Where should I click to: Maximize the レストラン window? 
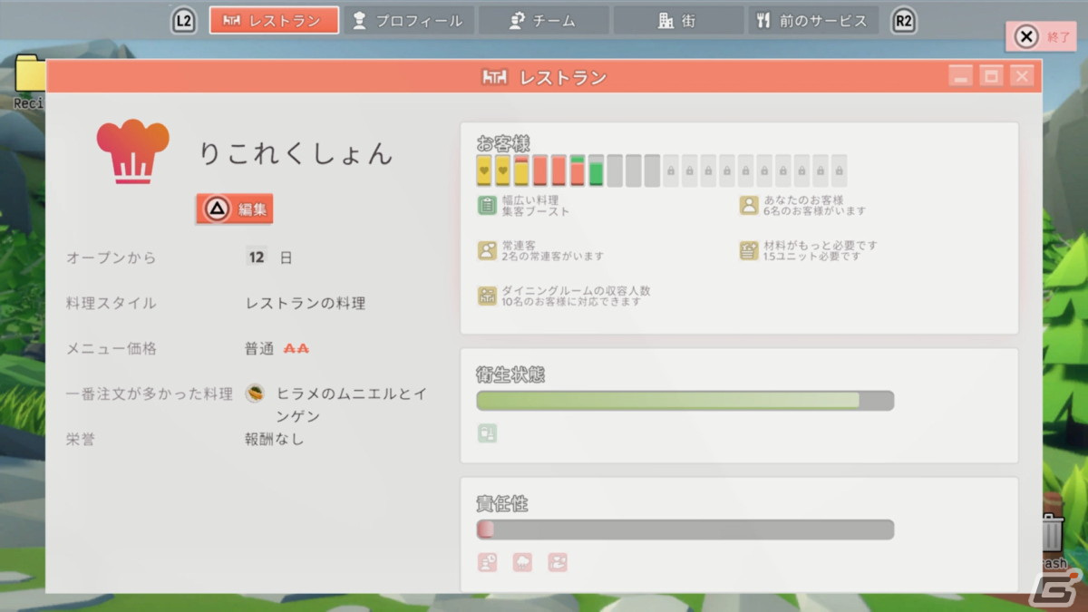[x=991, y=77]
